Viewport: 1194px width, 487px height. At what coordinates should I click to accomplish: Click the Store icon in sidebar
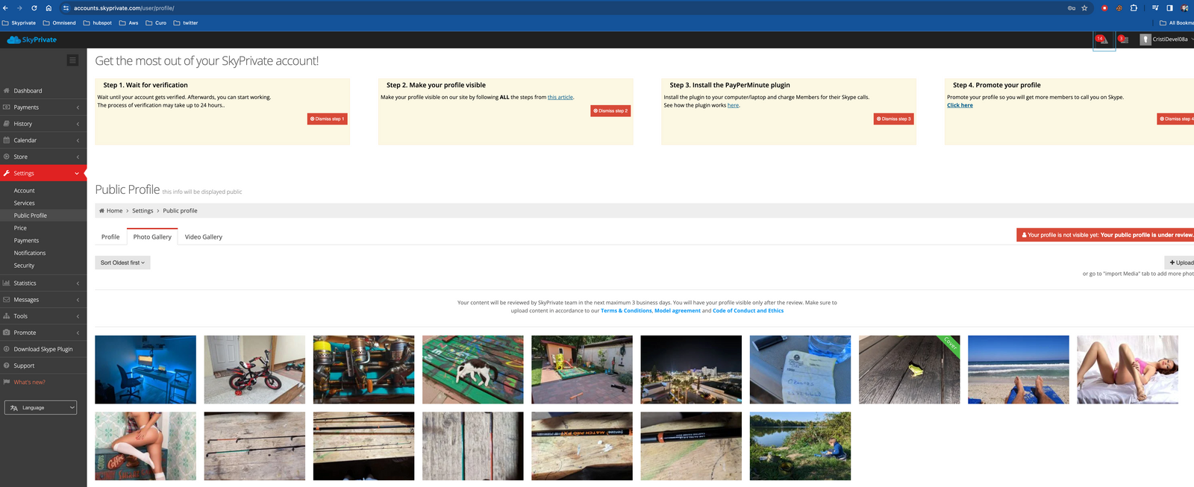(7, 157)
